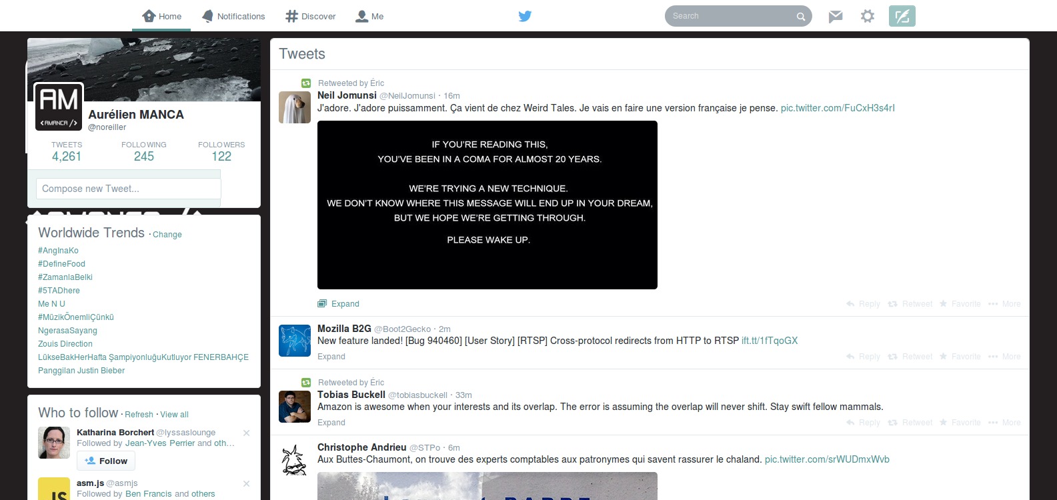
Task: Open the #ZamanlaBelki trend
Action: pyautogui.click(x=65, y=277)
